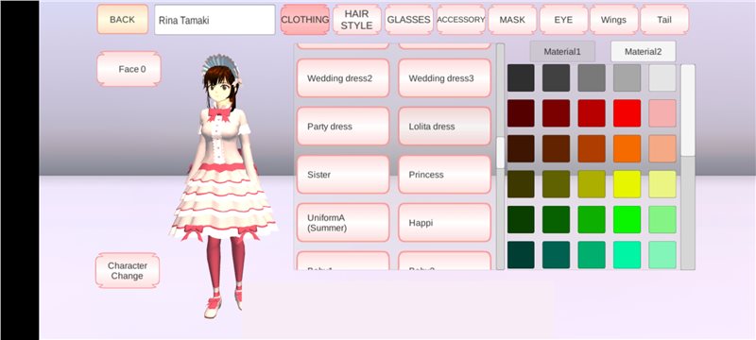
Task: Pick the darkest maroon swatch
Action: click(x=521, y=113)
